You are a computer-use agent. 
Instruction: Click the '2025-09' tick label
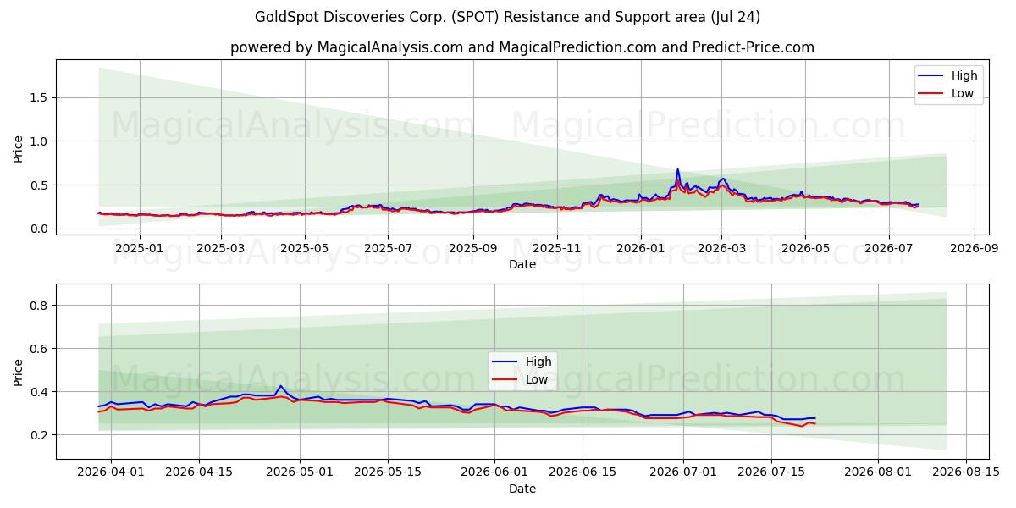tap(472, 248)
